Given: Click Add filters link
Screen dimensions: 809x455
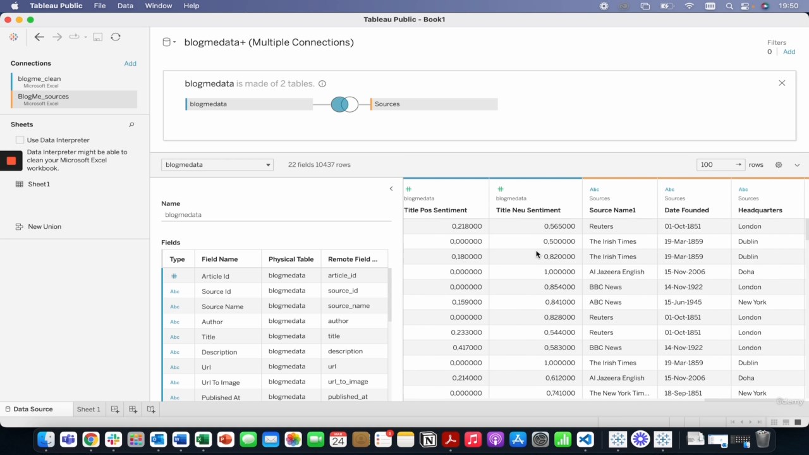Looking at the screenshot, I should pos(789,52).
